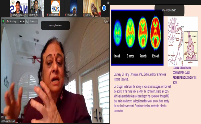Click the neuron synapse diagram on the slide

click(x=183, y=41)
